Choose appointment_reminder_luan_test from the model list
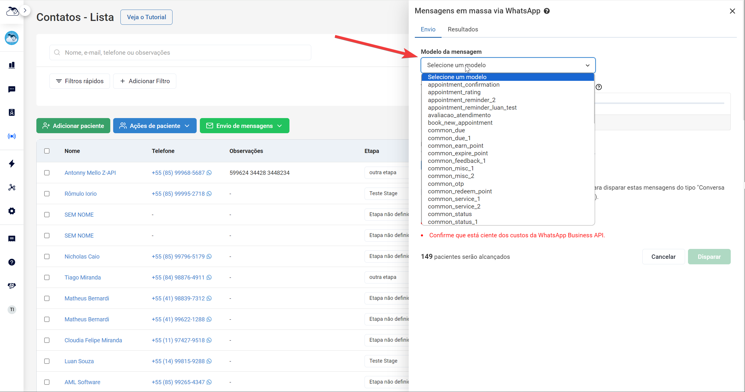Screen dimensions: 745x392 (x=508, y=108)
